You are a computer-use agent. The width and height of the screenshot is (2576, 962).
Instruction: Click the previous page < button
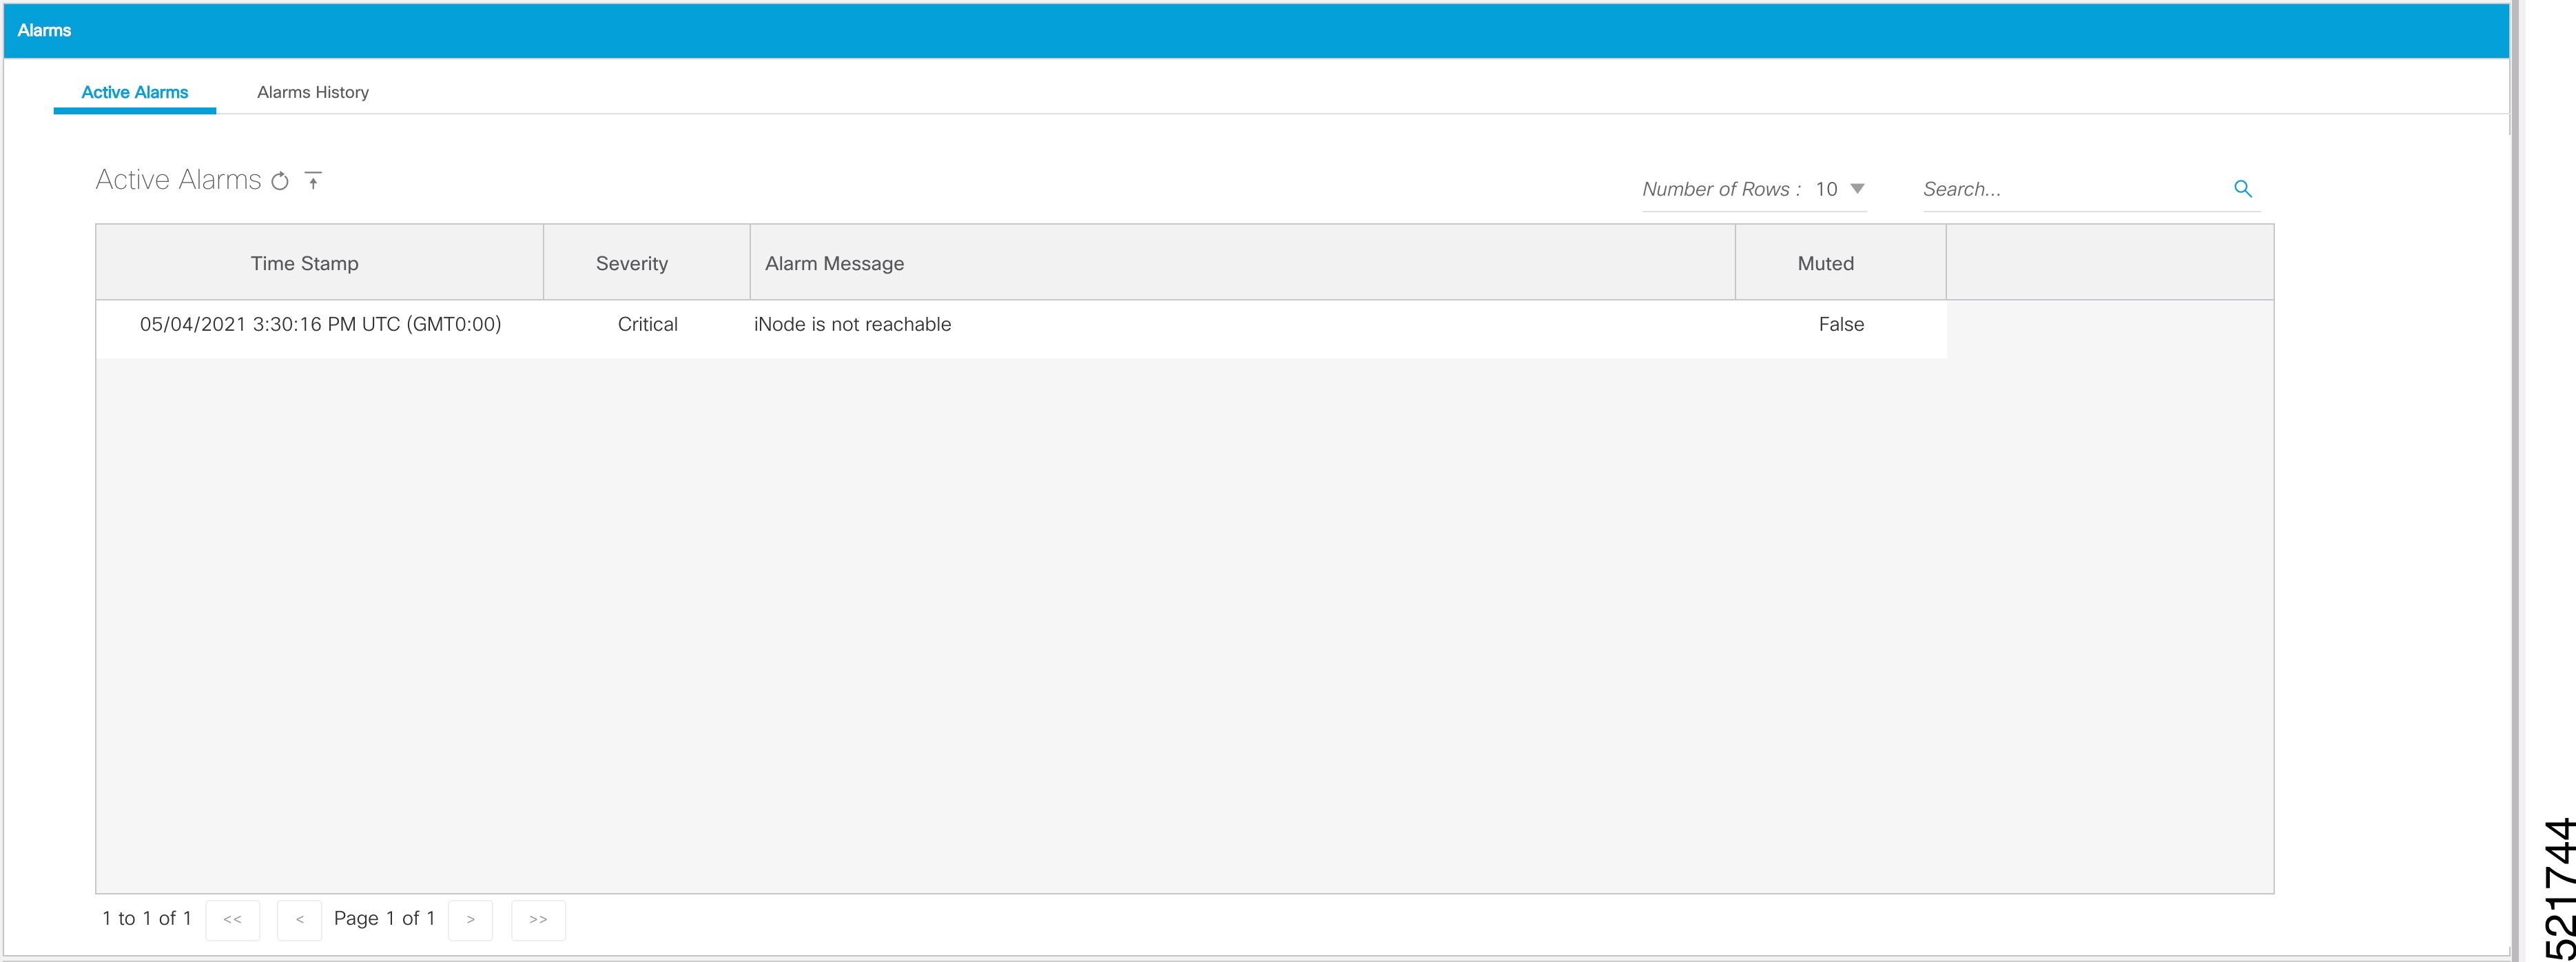click(299, 919)
